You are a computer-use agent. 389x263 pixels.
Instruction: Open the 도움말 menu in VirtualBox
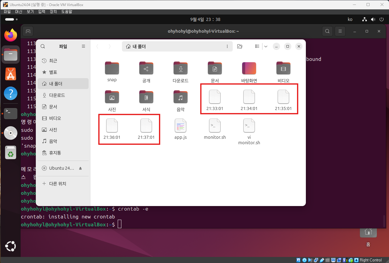point(67,12)
